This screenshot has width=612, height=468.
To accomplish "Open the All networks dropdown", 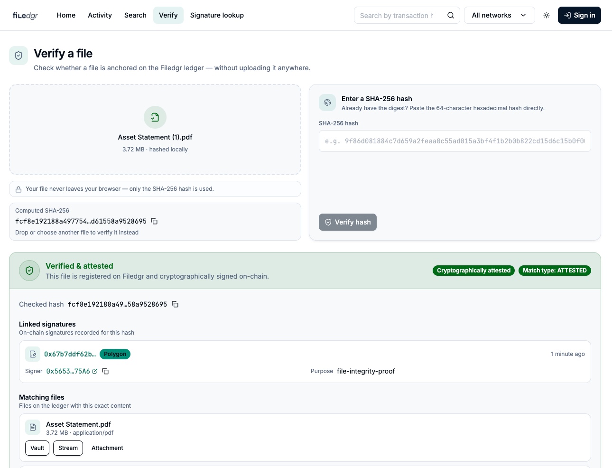I will click(x=499, y=15).
